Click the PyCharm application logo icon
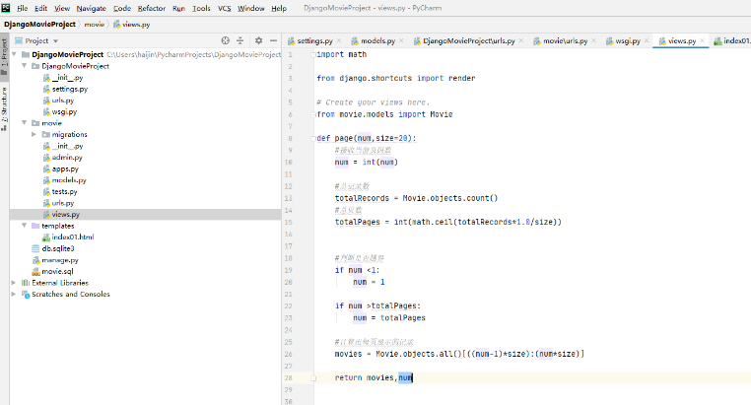 coord(6,8)
